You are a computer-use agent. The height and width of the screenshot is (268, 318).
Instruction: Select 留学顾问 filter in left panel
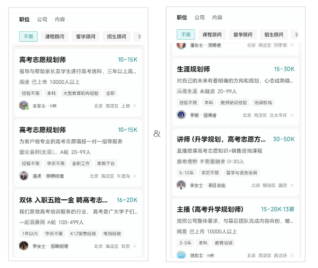click(85, 36)
